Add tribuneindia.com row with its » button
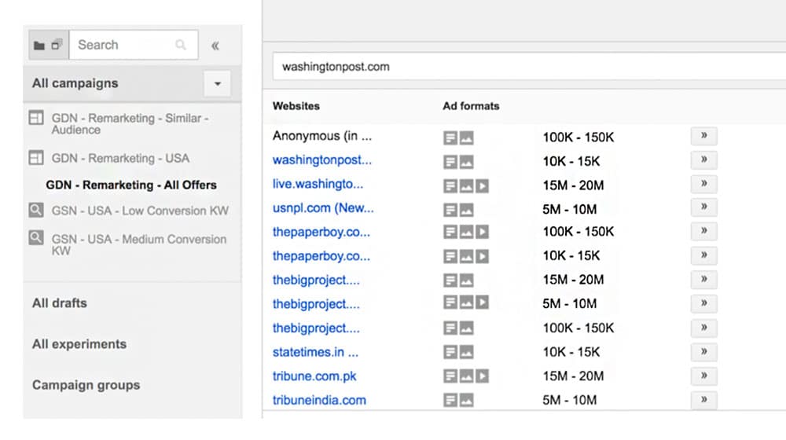 tap(703, 400)
